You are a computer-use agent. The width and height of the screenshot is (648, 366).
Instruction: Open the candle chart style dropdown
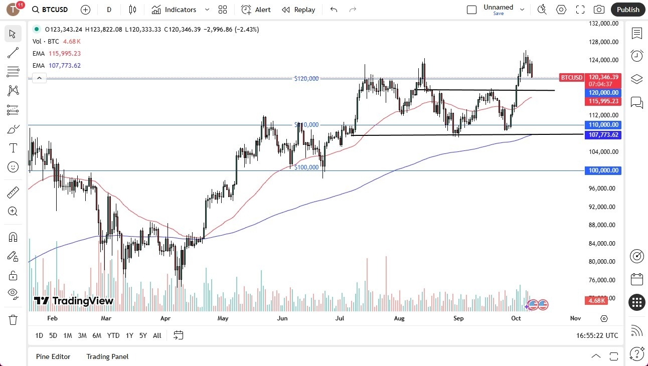coord(133,10)
